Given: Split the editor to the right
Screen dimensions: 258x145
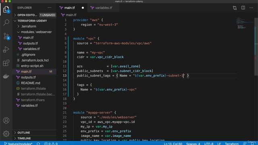Looking at the screenshot, I should point(243,8).
